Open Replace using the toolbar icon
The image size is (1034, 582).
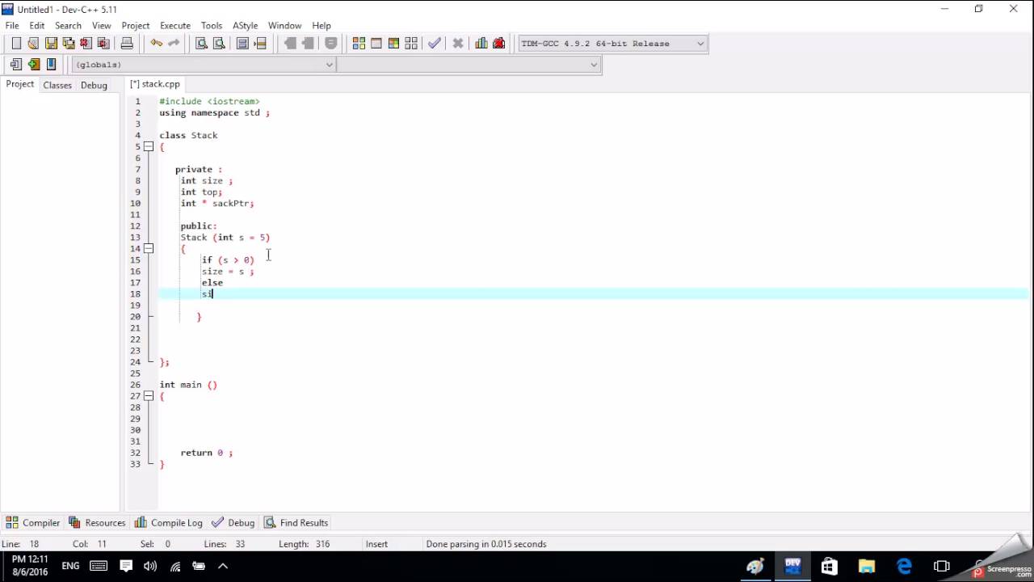tap(219, 44)
